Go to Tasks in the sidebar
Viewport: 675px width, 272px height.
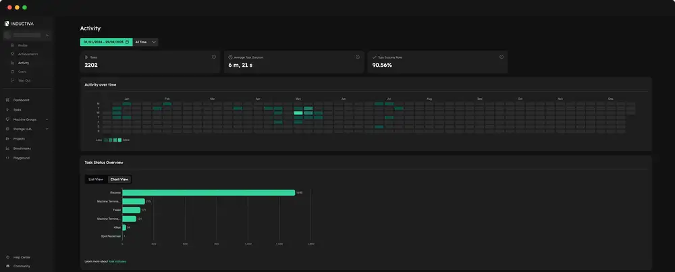[17, 109]
